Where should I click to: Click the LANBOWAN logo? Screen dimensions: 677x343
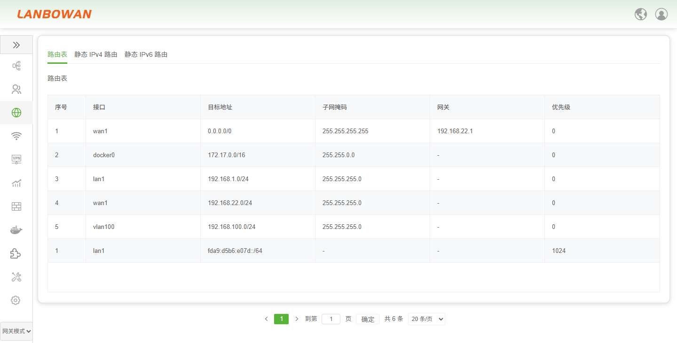tap(55, 14)
